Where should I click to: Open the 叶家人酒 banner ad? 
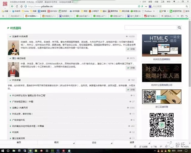pos(162,73)
